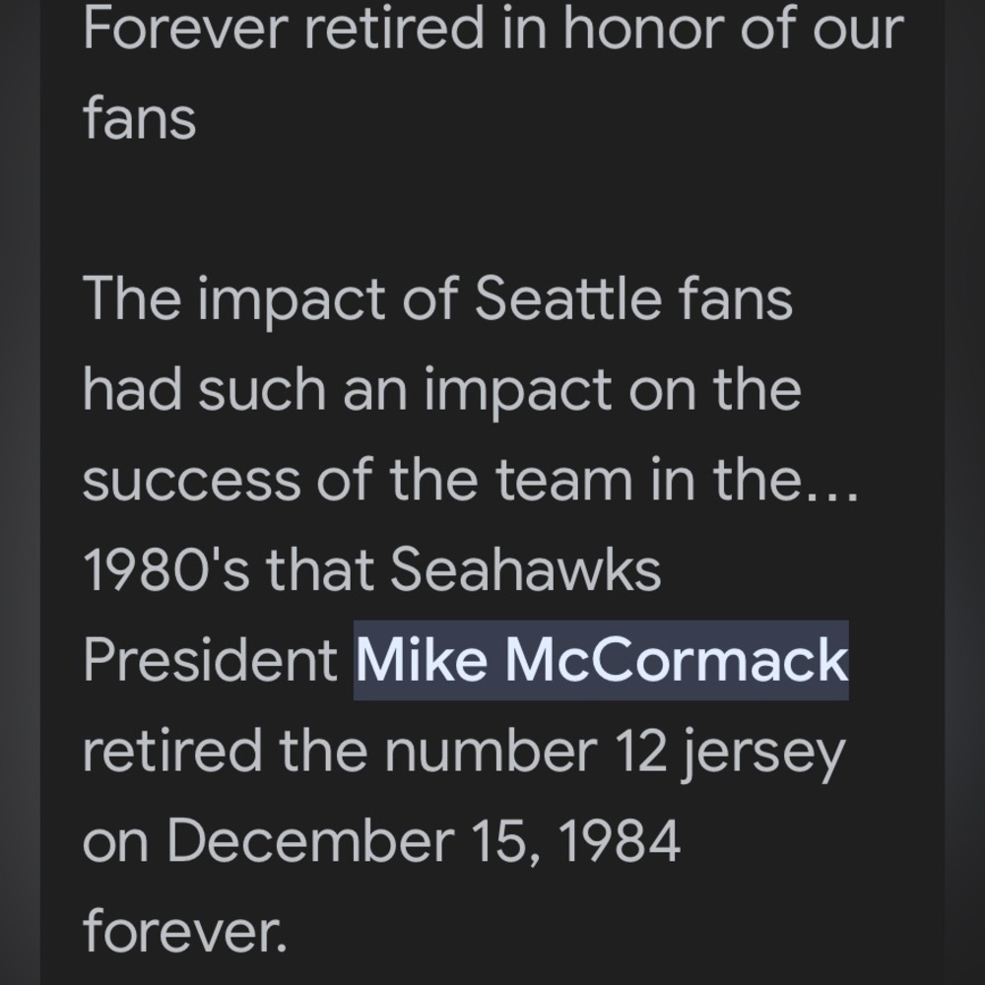Image resolution: width=985 pixels, height=985 pixels.
Task: Click the word 'on' before December
Action: (115, 844)
